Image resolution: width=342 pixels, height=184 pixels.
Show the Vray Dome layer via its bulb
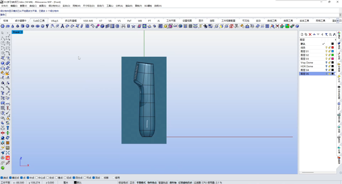[x=326, y=63]
